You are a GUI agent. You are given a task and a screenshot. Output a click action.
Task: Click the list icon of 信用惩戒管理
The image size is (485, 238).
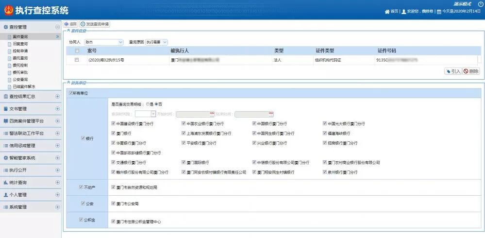(x=5, y=145)
